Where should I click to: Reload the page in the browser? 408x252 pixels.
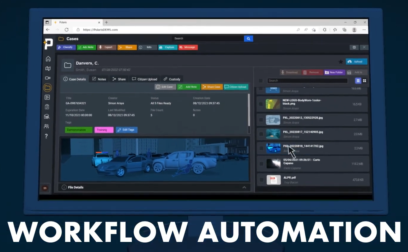(x=66, y=30)
